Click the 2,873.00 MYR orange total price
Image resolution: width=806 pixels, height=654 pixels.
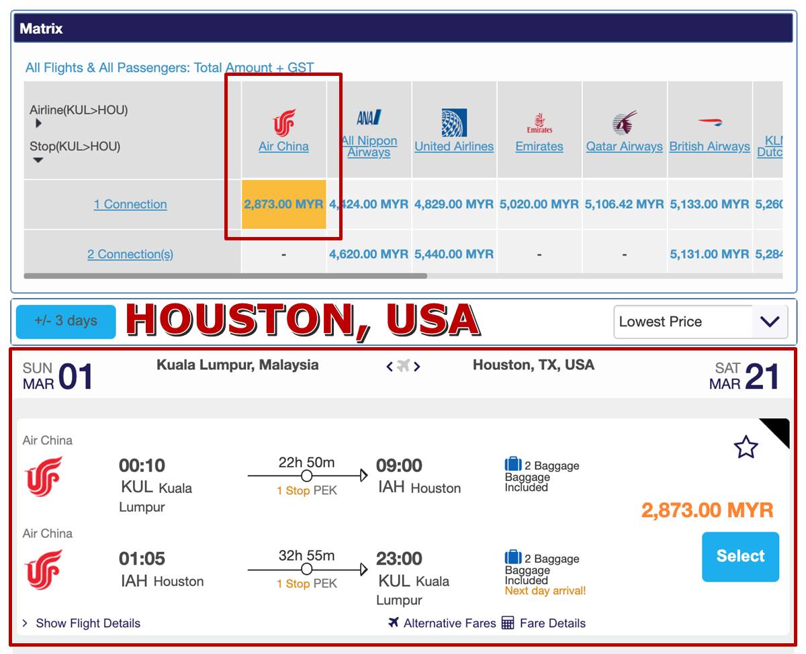coord(707,510)
